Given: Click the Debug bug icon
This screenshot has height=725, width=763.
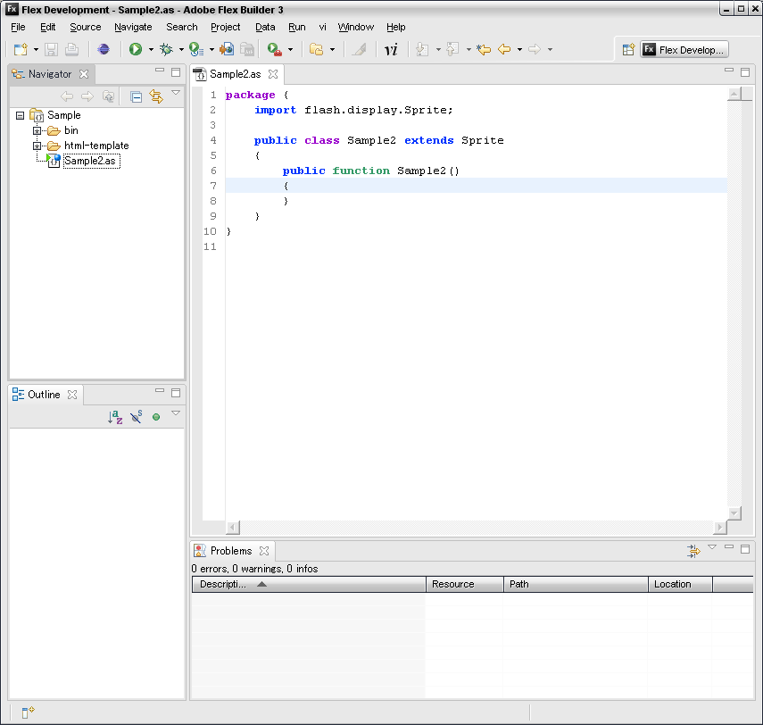Looking at the screenshot, I should point(165,50).
